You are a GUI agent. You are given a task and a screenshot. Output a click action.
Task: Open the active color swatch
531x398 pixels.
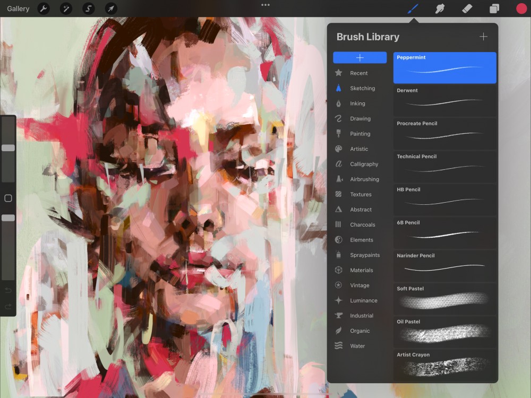click(521, 8)
